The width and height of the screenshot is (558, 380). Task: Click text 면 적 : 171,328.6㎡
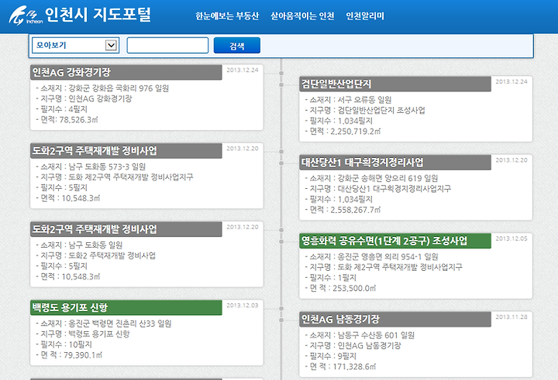[x=343, y=367]
